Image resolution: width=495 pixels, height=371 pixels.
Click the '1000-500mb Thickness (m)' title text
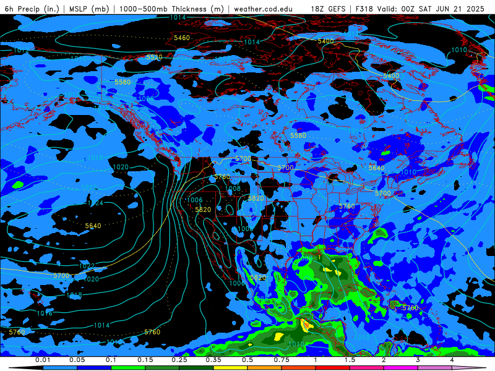(x=171, y=9)
